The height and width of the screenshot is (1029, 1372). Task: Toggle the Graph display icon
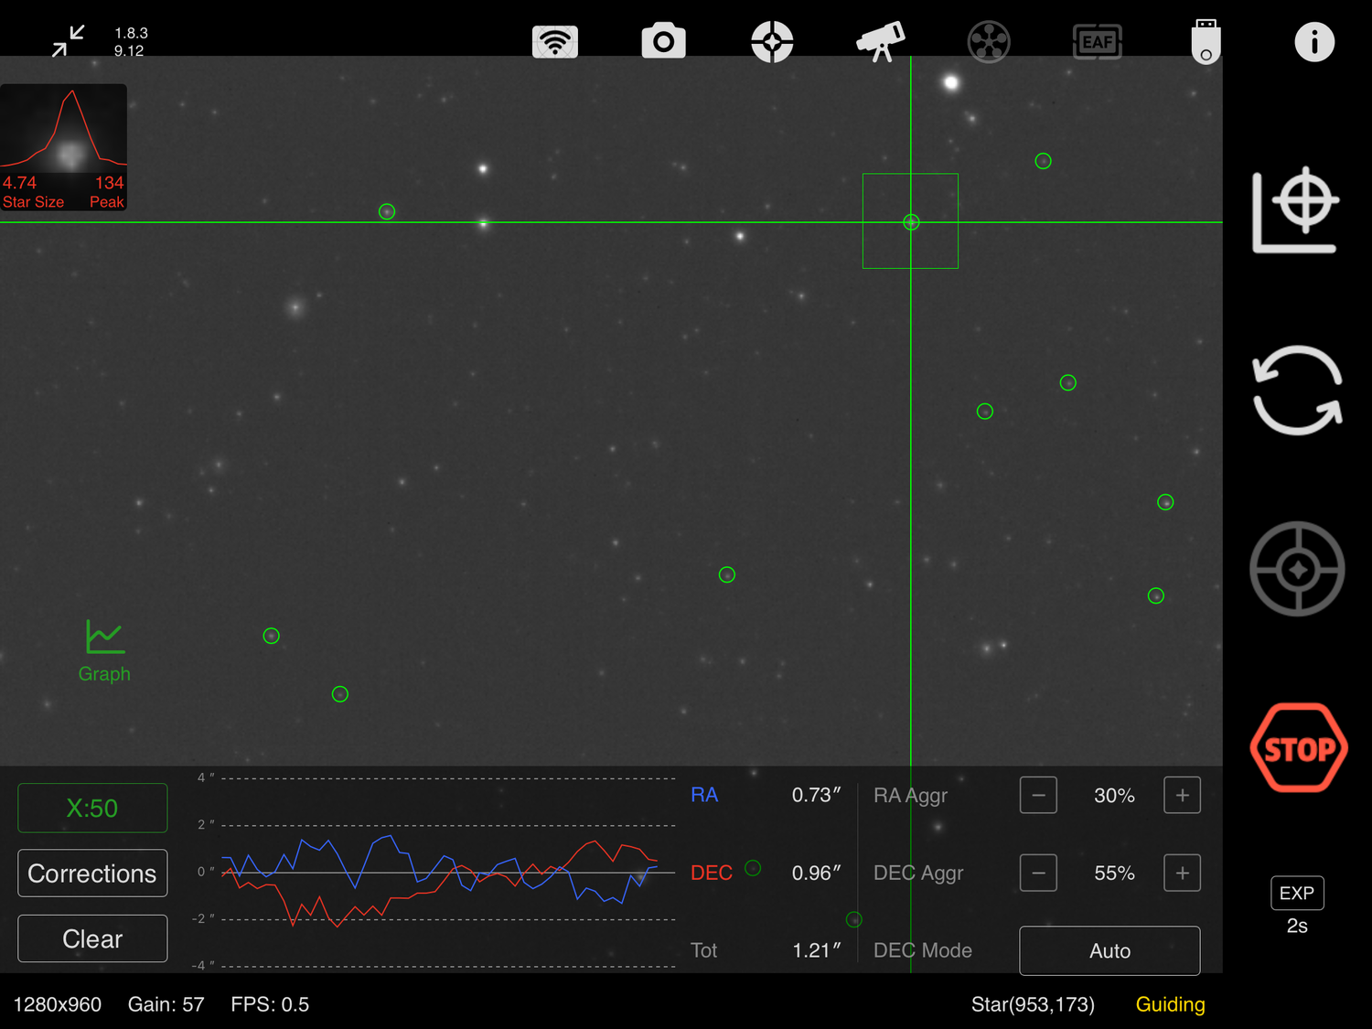pyautogui.click(x=104, y=650)
